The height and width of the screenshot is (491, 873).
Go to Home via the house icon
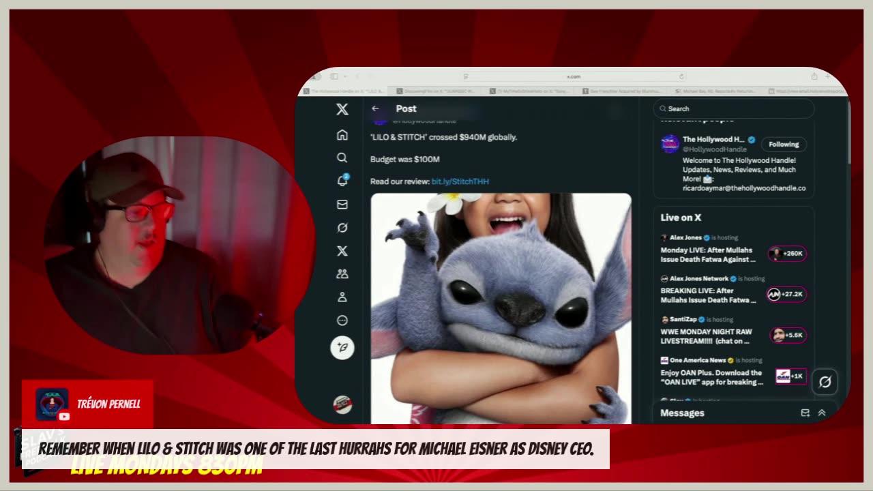tap(342, 135)
